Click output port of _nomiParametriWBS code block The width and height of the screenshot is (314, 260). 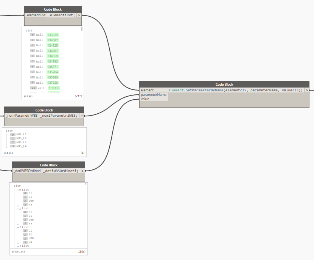(x=81, y=116)
